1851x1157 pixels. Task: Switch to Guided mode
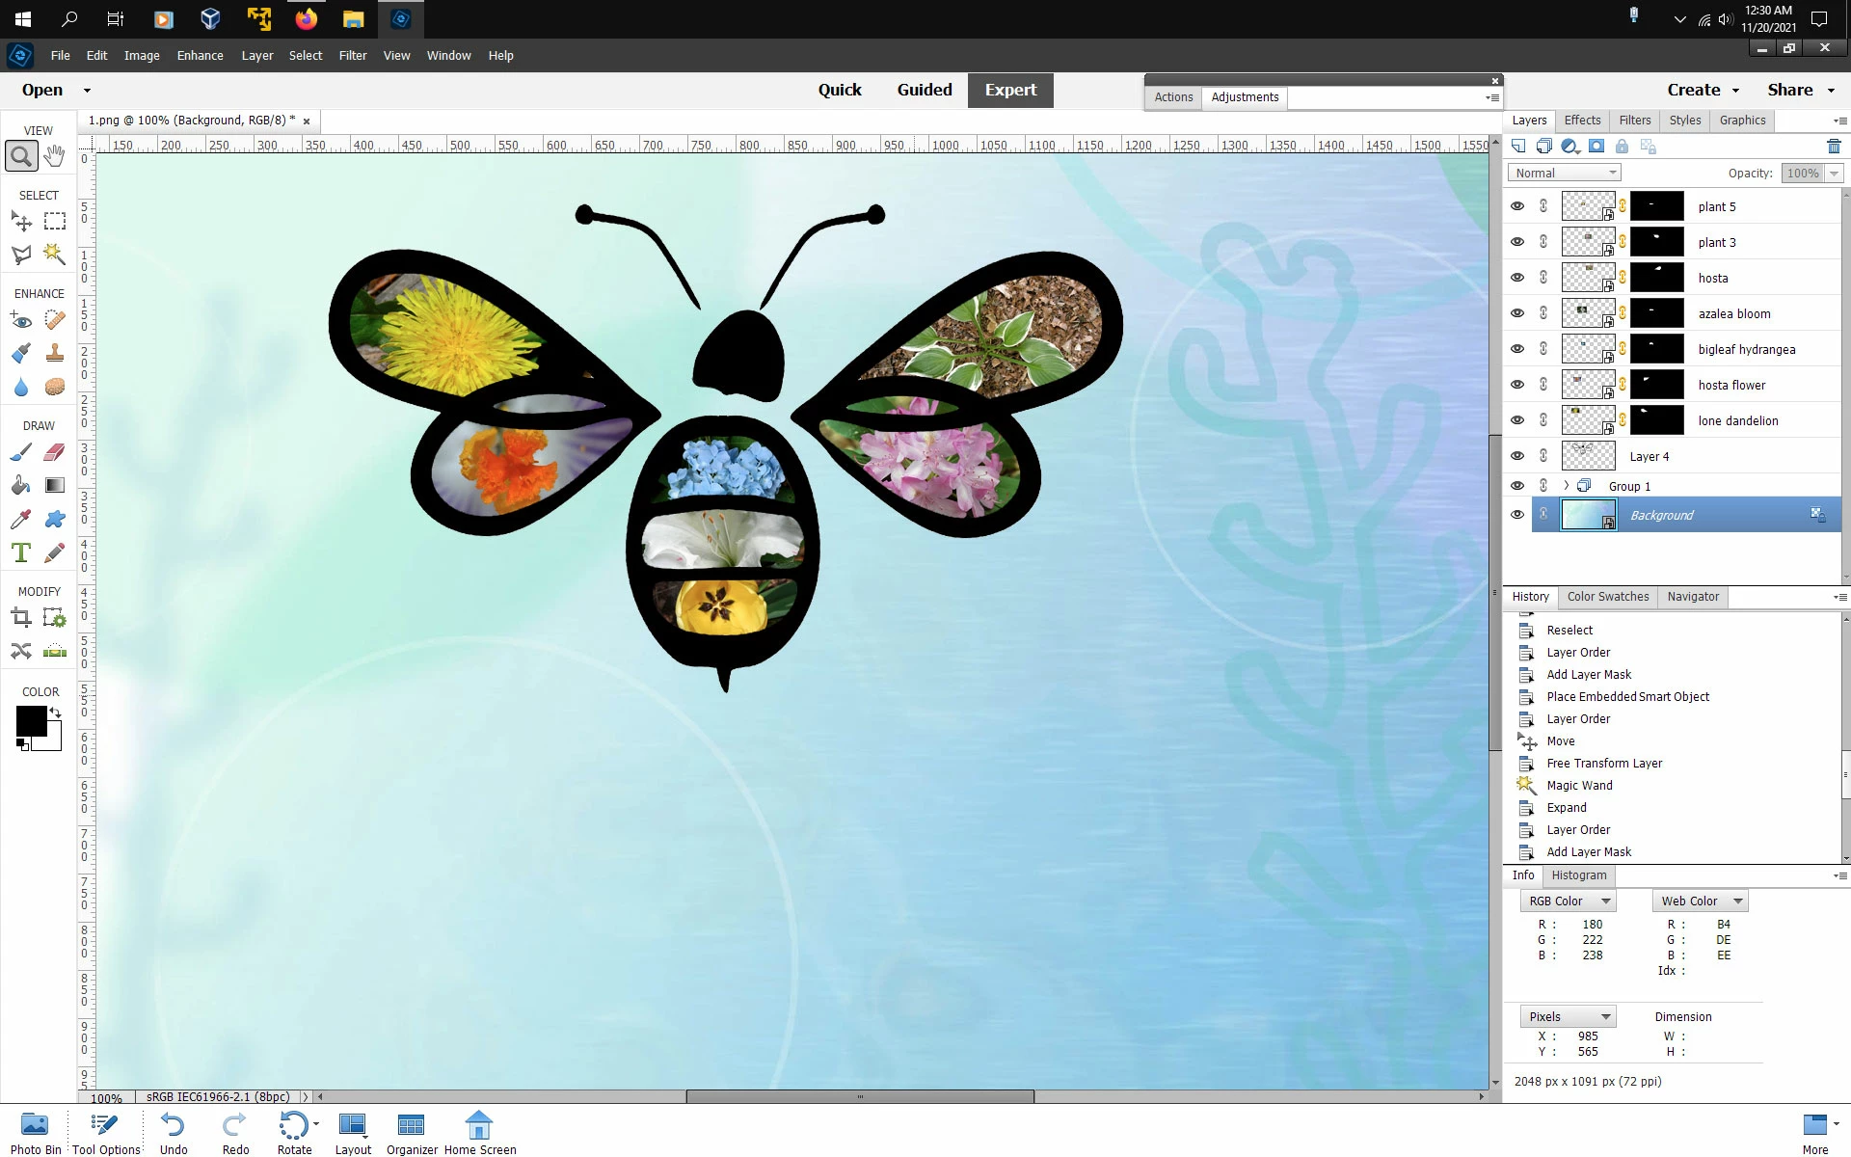click(x=924, y=90)
